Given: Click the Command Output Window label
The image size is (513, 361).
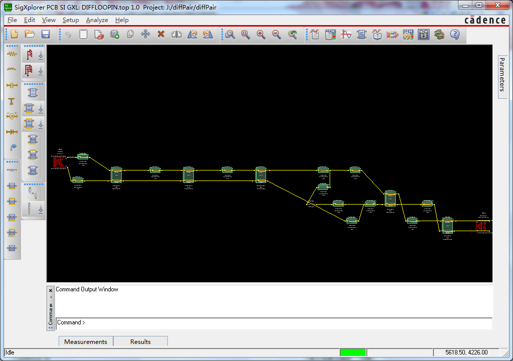Looking at the screenshot, I should coord(87,289).
